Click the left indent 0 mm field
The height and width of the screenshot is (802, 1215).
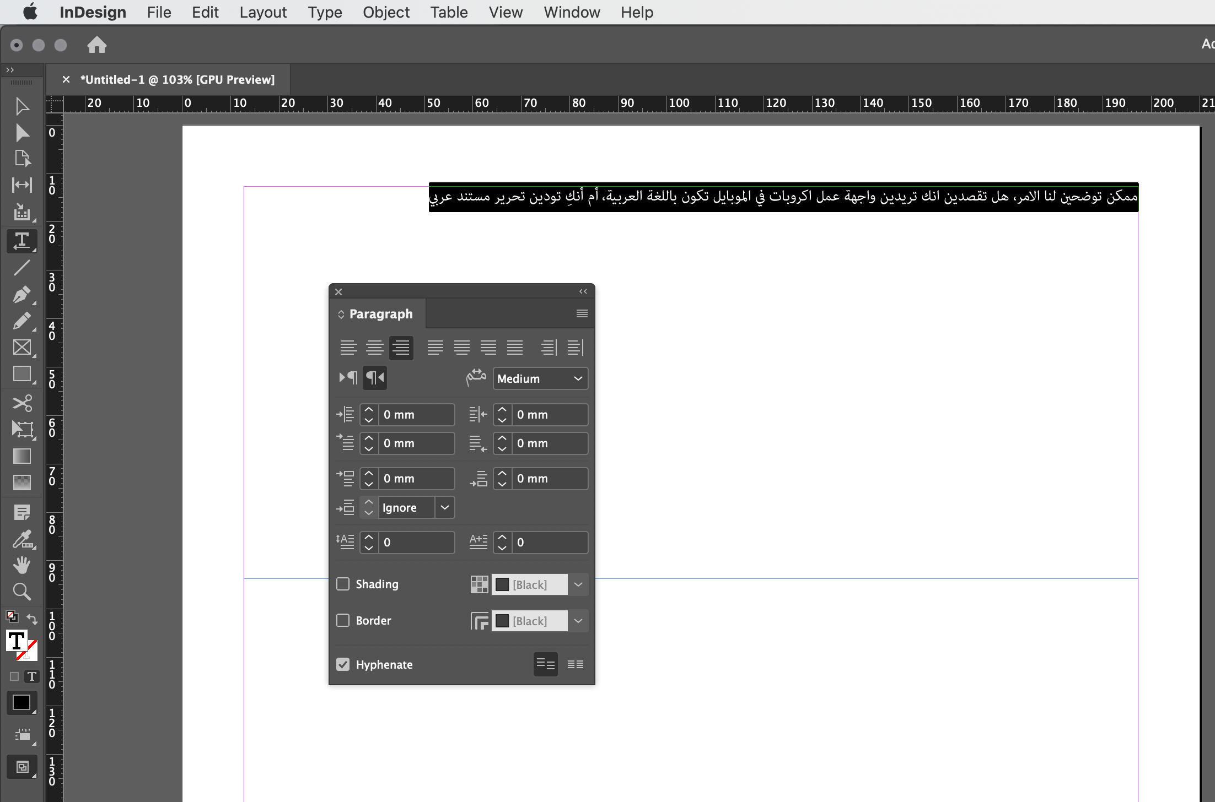click(x=416, y=415)
